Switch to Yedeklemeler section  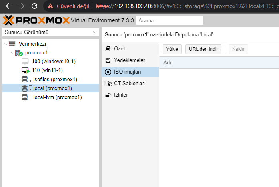pyautogui.click(x=129, y=60)
